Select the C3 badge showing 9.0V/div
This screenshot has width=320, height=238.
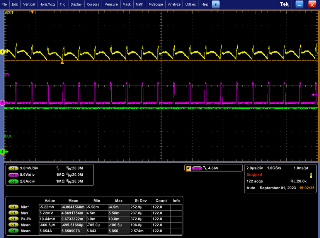(x=14, y=175)
